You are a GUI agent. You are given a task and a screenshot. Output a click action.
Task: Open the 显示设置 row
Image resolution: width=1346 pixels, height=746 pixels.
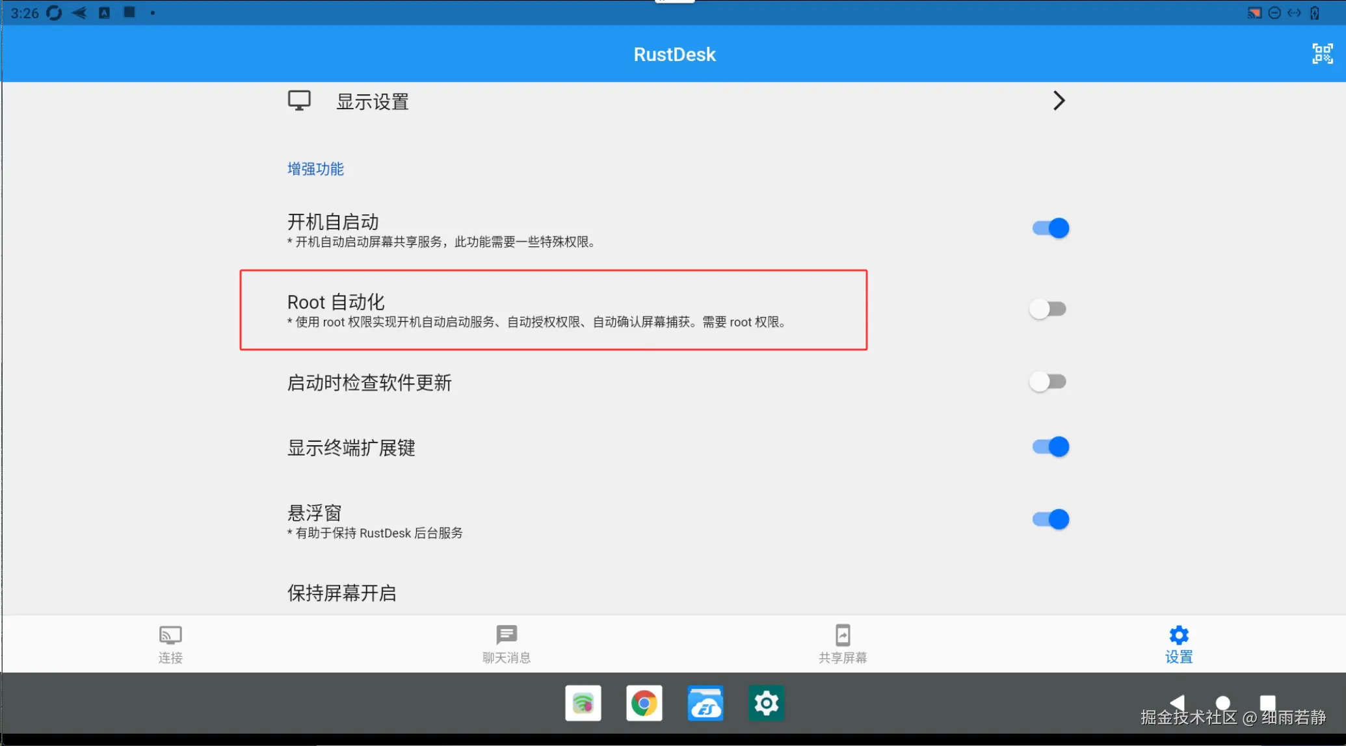pos(676,101)
